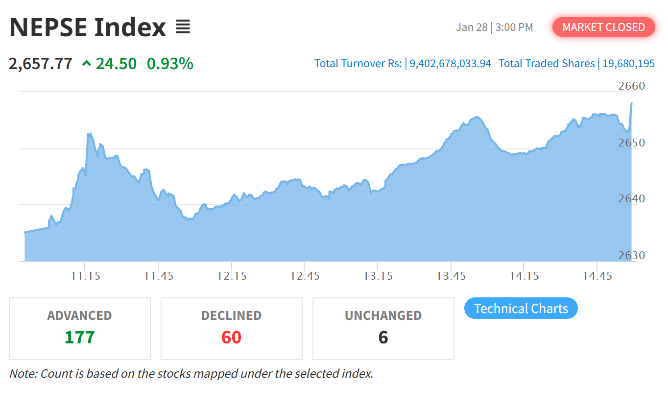Open the Technical Charts button
Image resolution: width=668 pixels, height=411 pixels.
click(521, 309)
